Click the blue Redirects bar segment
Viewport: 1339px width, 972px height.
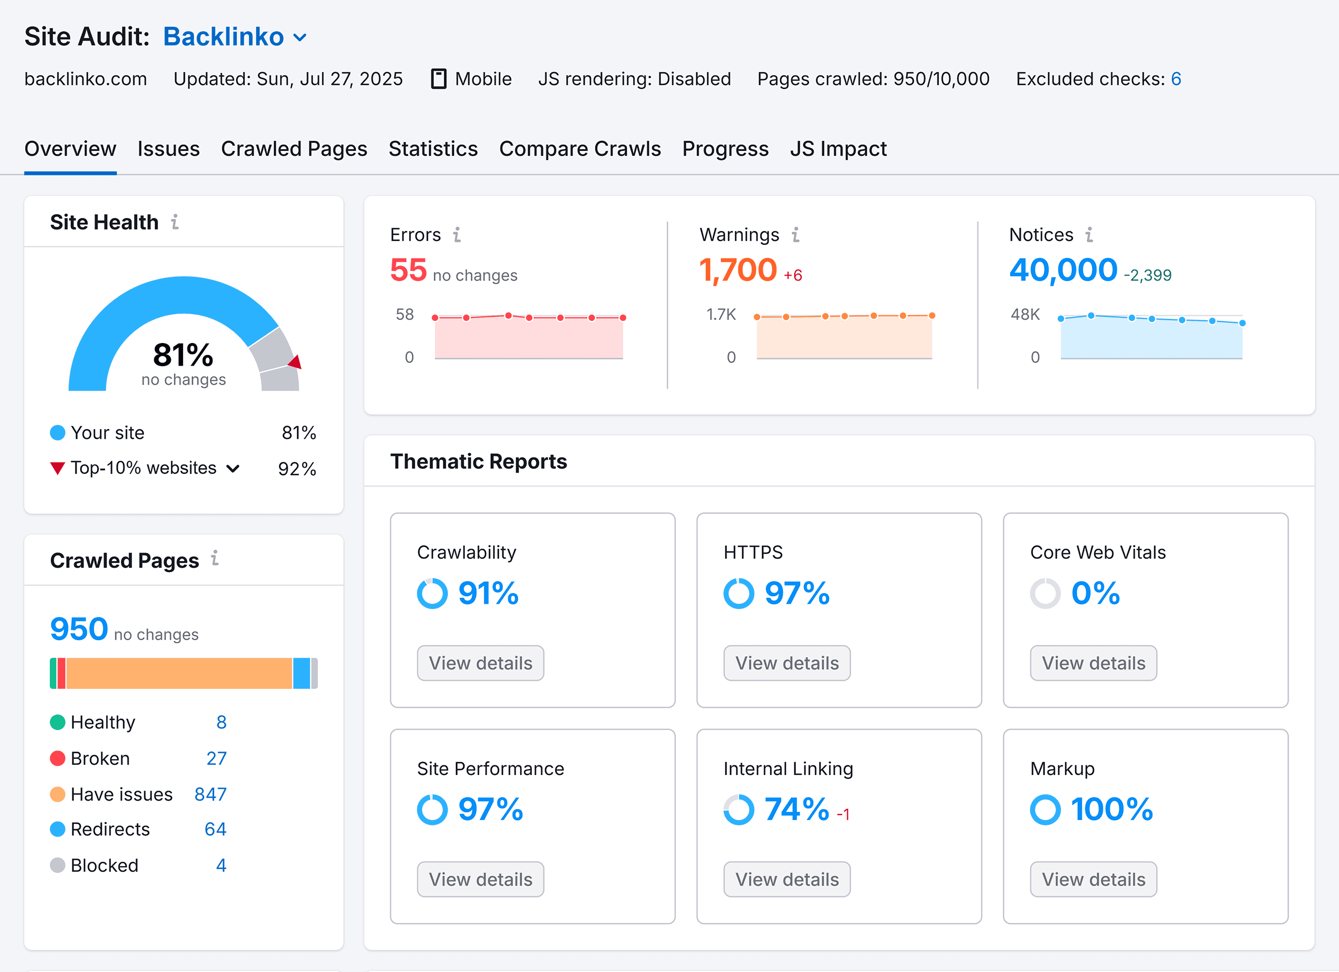click(302, 673)
